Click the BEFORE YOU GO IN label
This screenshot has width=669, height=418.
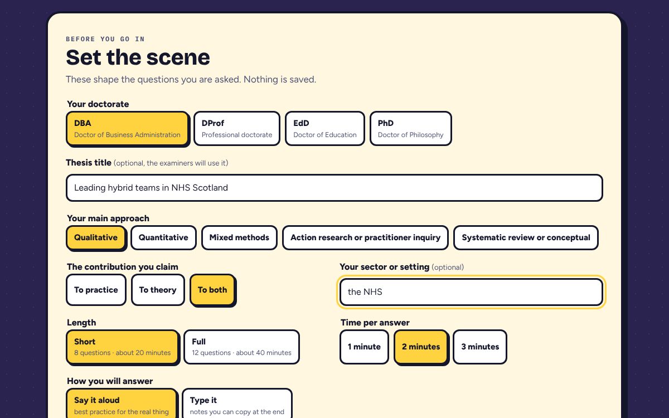105,39
